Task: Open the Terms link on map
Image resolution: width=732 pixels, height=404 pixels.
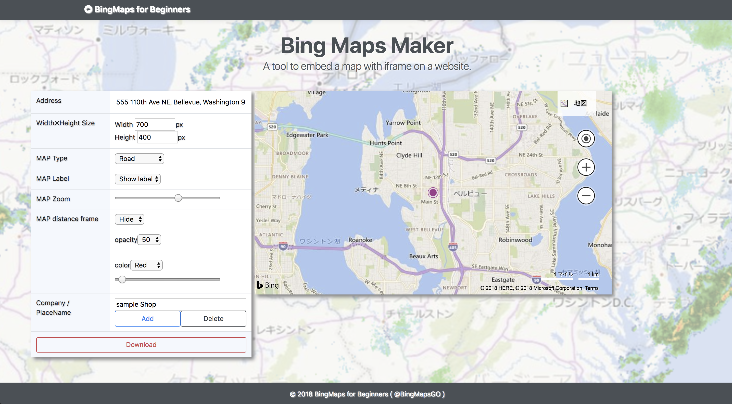Action: [x=591, y=288]
